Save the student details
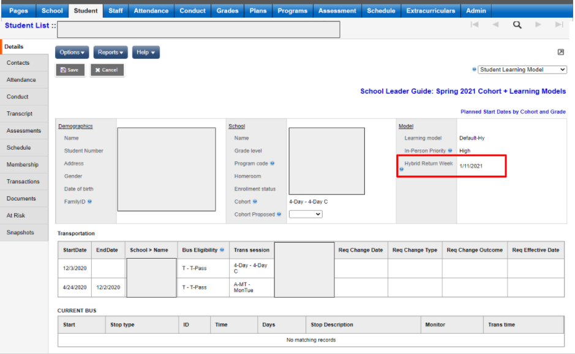Image resolution: width=575 pixels, height=354 pixels. point(70,70)
